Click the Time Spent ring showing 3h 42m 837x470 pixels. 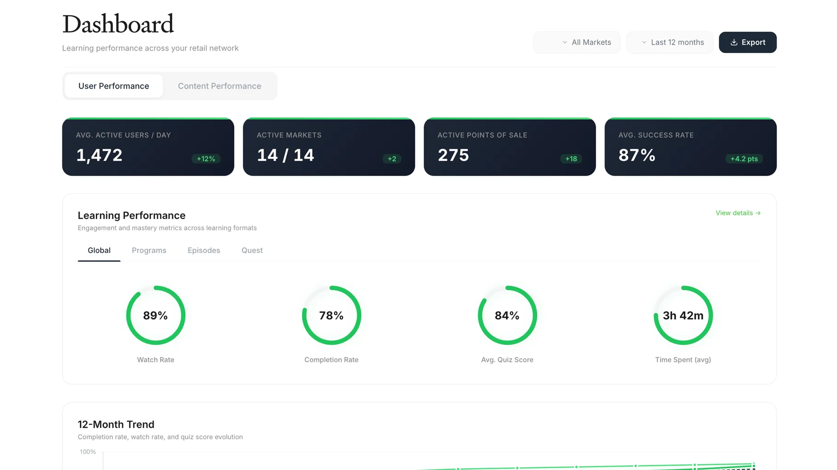(x=683, y=315)
